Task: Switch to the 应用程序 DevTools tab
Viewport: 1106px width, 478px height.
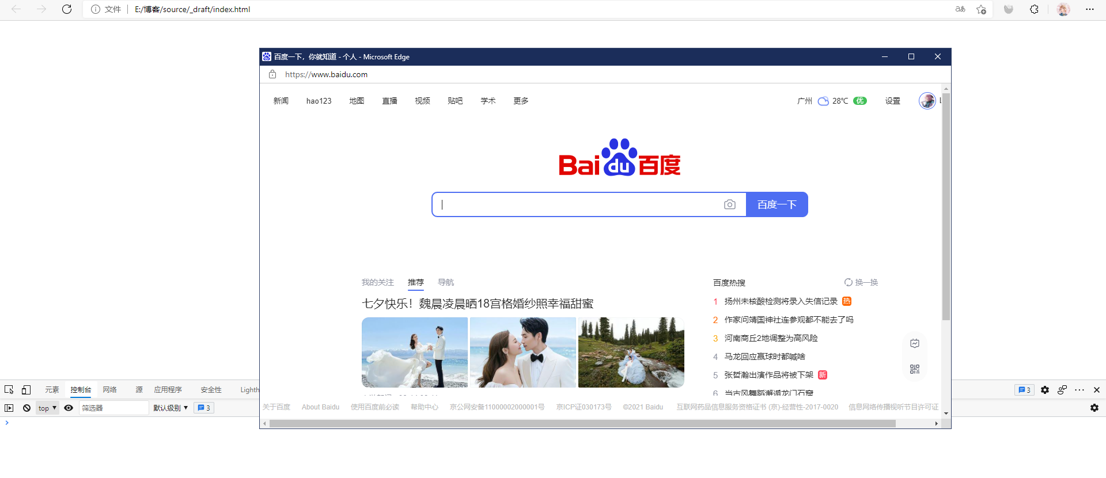Action: (x=168, y=390)
